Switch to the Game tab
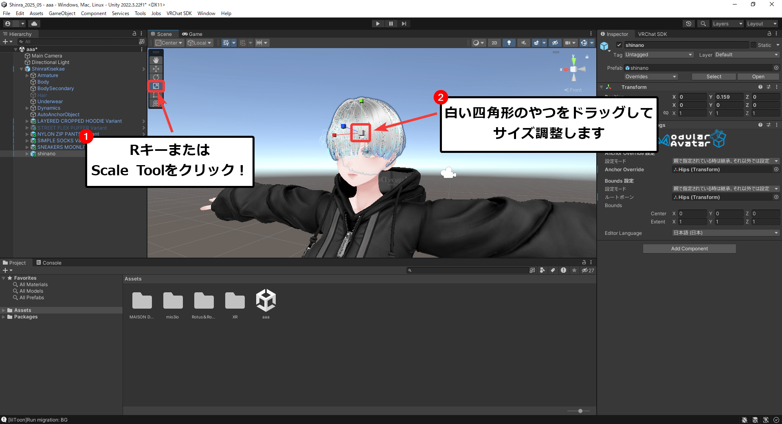The height and width of the screenshot is (424, 782). pos(192,34)
